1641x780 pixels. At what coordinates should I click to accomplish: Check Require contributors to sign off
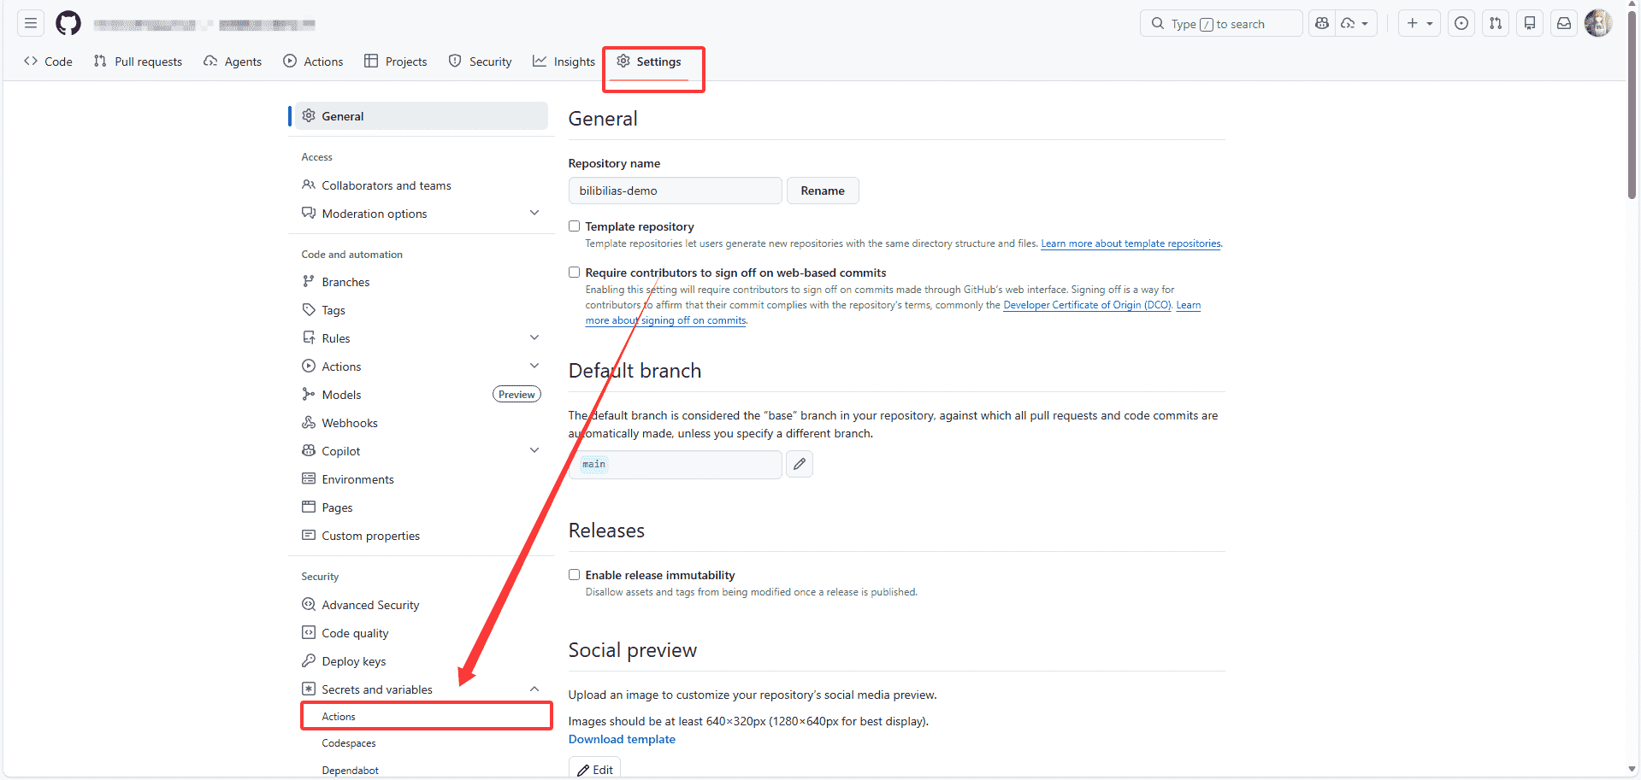(x=575, y=273)
